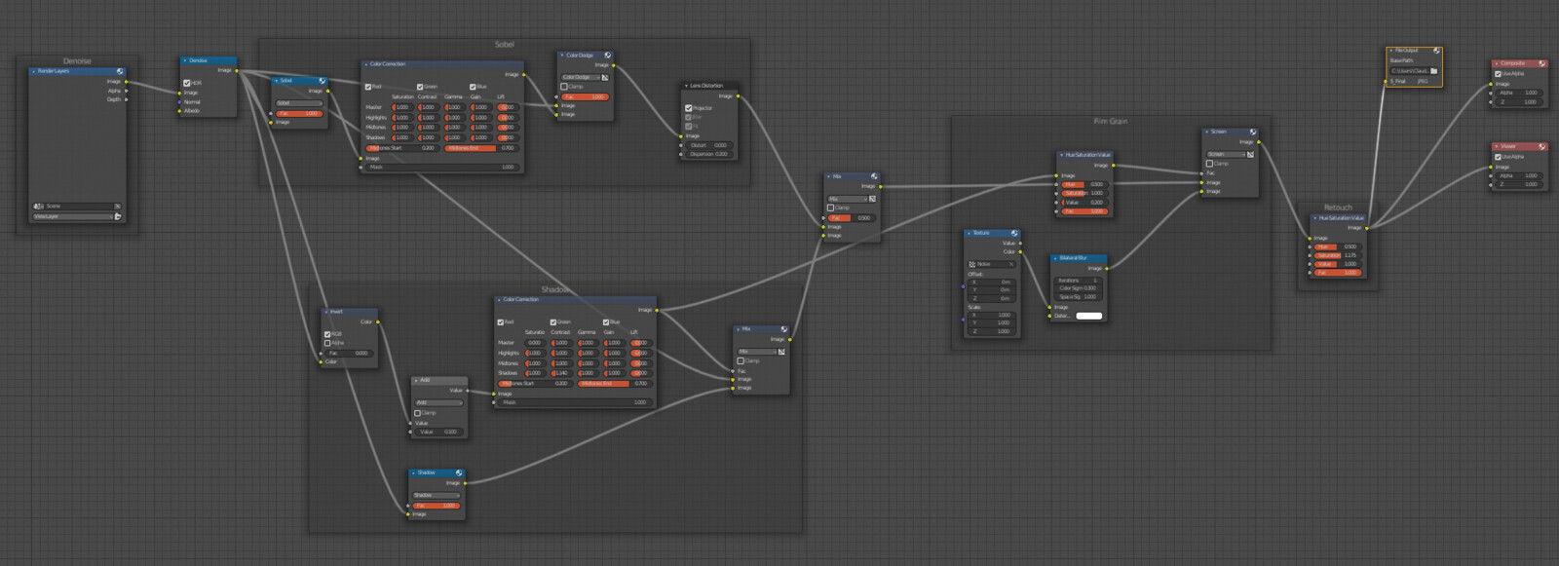Clear the Scene field with X icon

point(117,207)
